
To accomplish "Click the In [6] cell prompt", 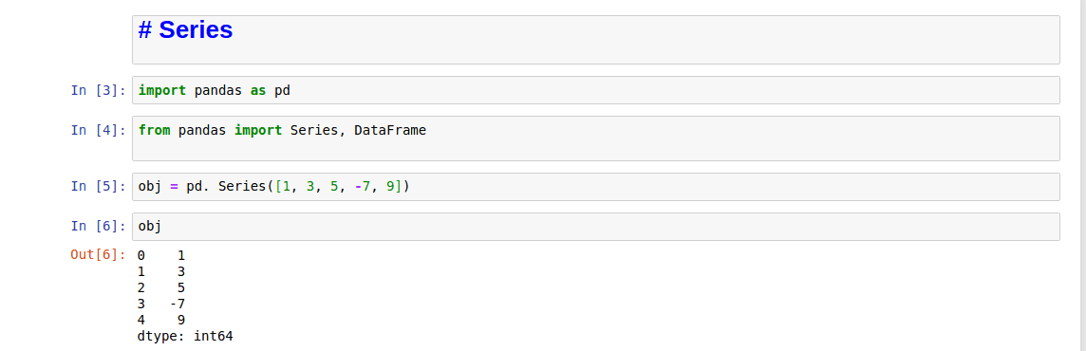I will click(x=99, y=227).
